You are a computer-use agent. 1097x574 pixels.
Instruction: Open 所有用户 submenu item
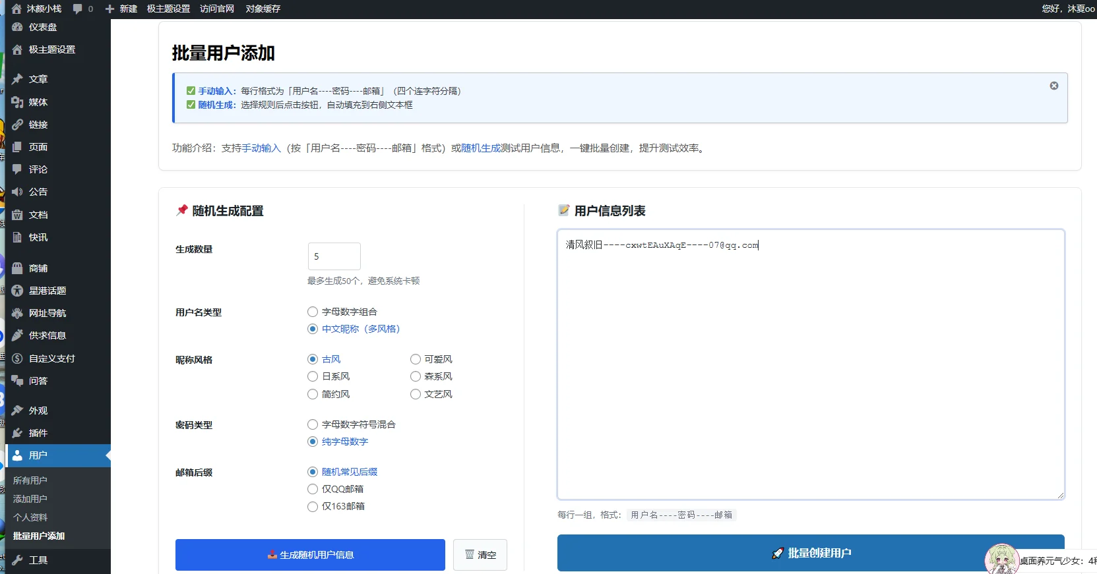(x=30, y=480)
